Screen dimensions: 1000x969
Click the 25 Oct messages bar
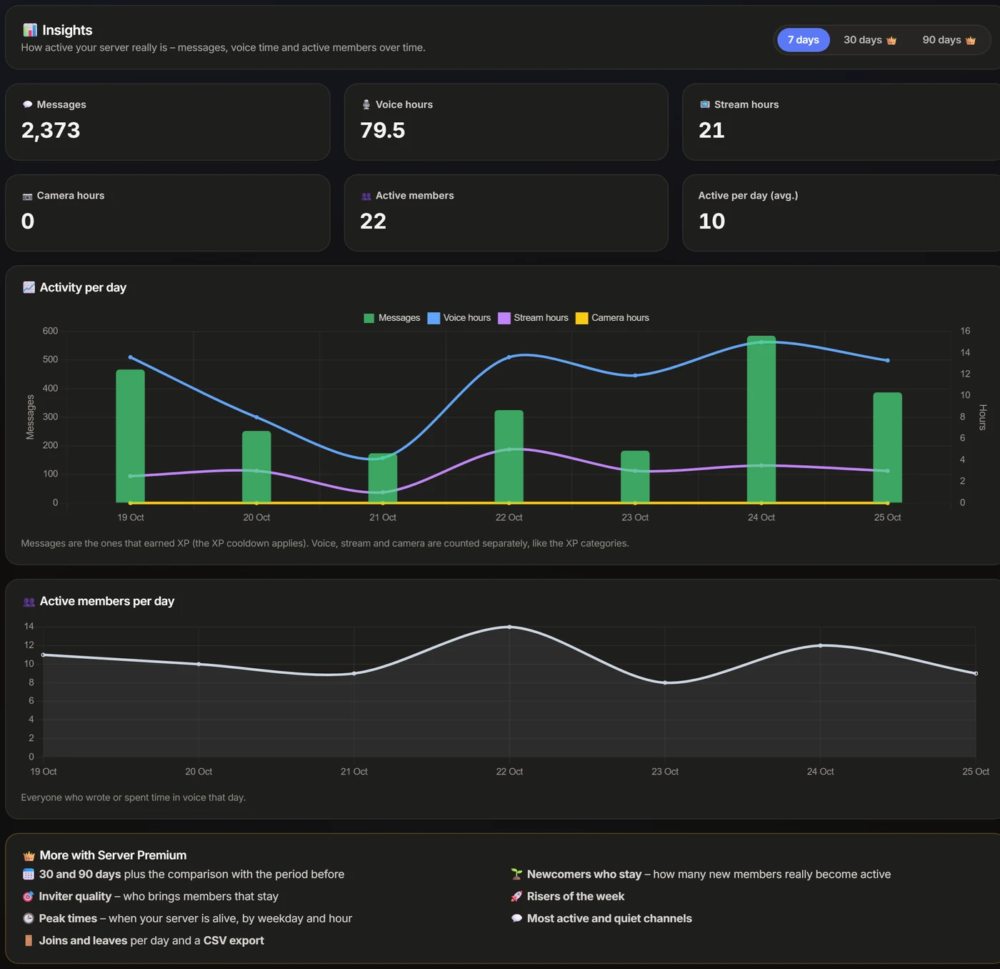click(x=887, y=447)
